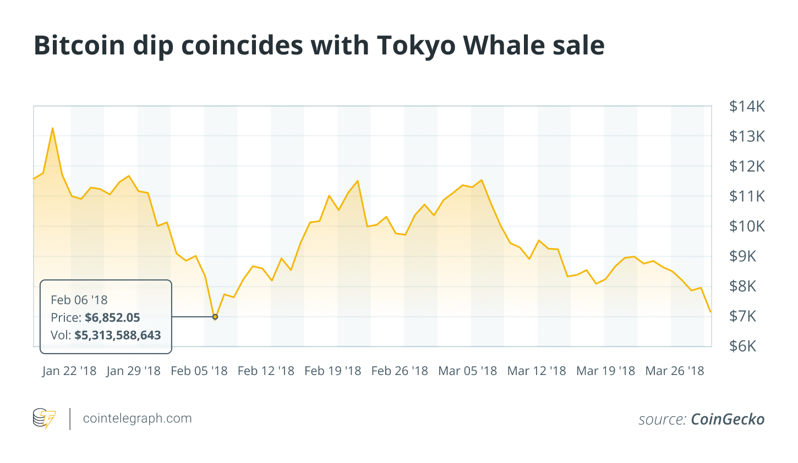The image size is (798, 463).
Task: Select the Feb 26 '18 axis label
Action: click(400, 371)
